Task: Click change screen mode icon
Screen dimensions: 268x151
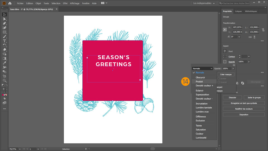Action: pyautogui.click(x=4, y=103)
